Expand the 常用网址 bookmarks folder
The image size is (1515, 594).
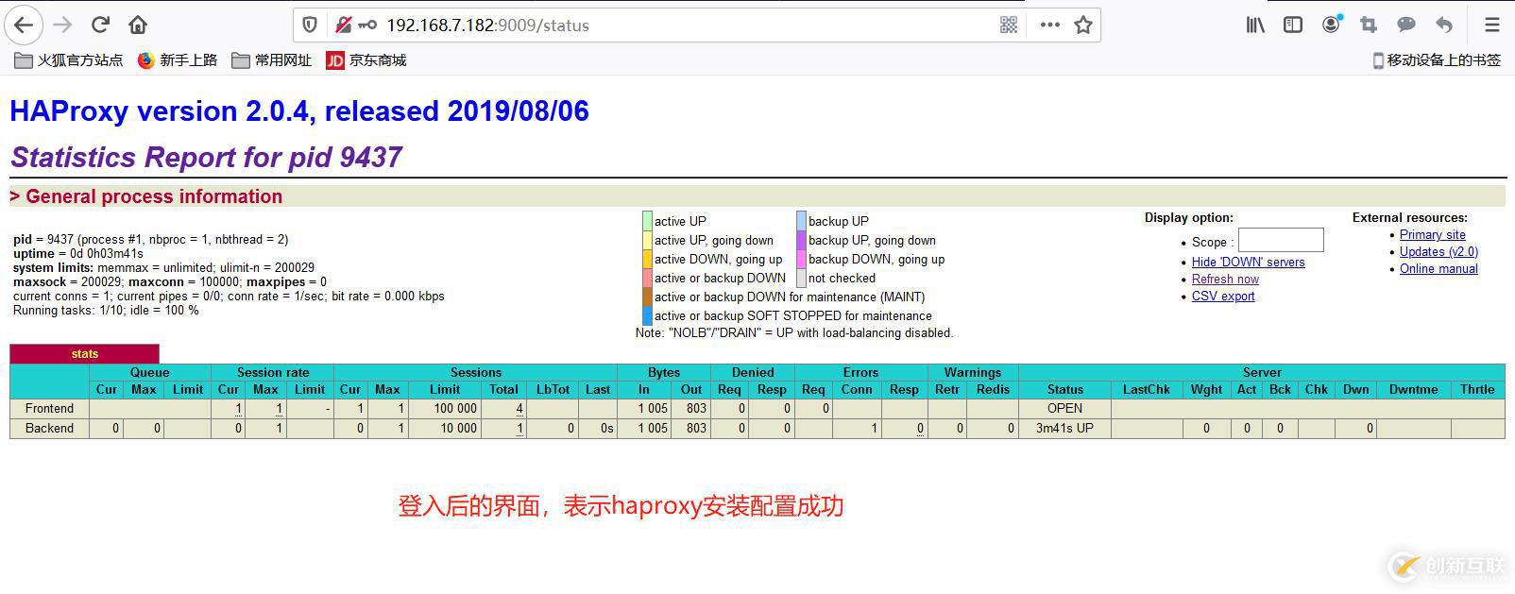tap(272, 60)
